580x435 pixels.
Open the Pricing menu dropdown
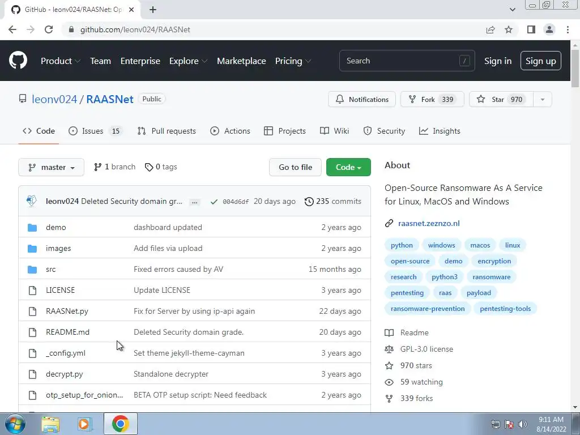tap(293, 61)
